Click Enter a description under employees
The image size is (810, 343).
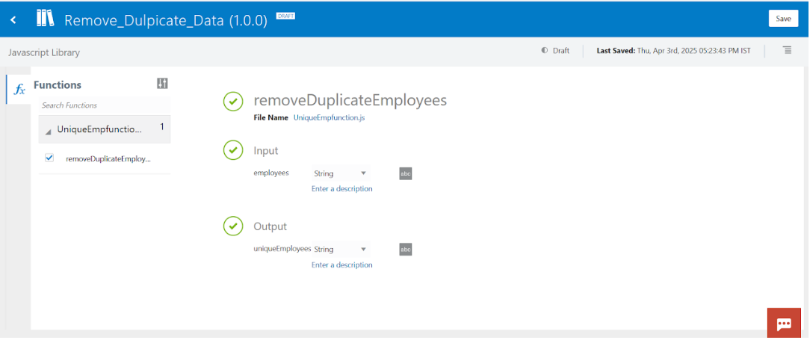(x=341, y=189)
